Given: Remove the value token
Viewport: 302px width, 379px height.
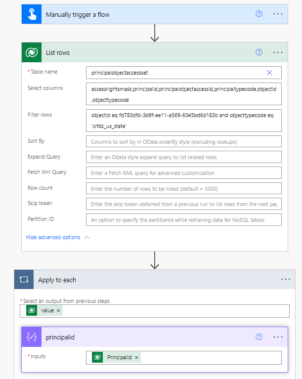Looking at the screenshot, I should click(x=58, y=311).
